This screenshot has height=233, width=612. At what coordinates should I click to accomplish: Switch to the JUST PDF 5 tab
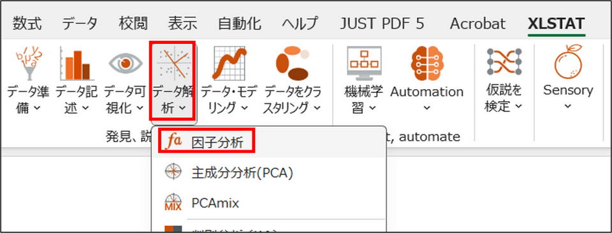tap(382, 24)
